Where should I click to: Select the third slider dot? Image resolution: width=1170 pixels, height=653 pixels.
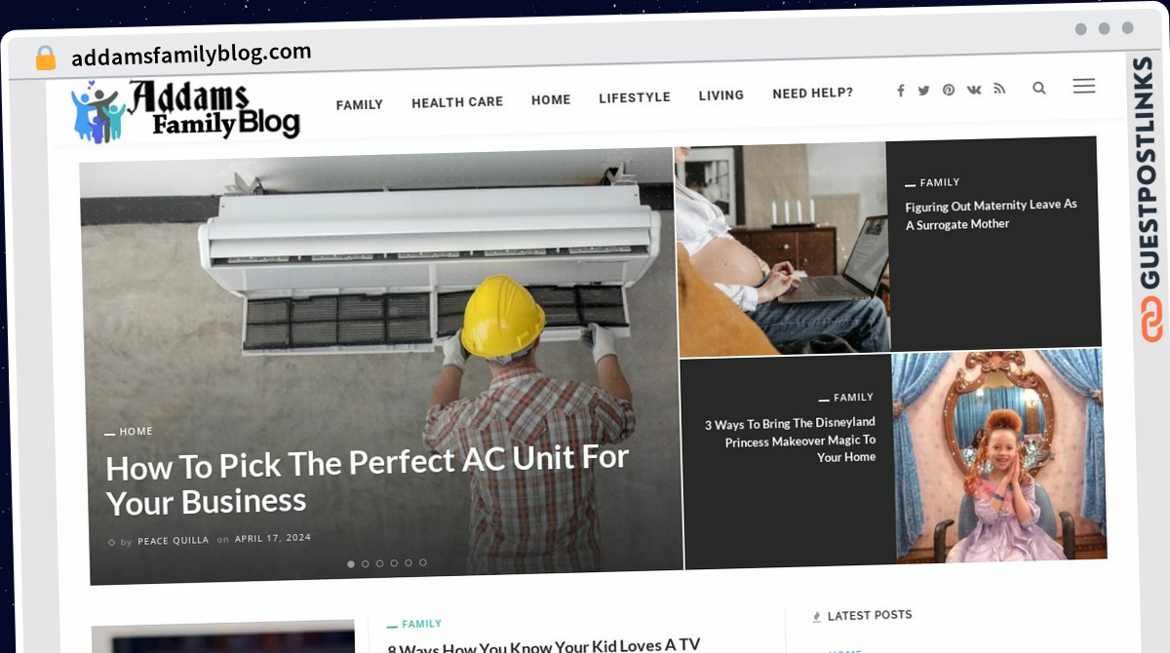[380, 563]
